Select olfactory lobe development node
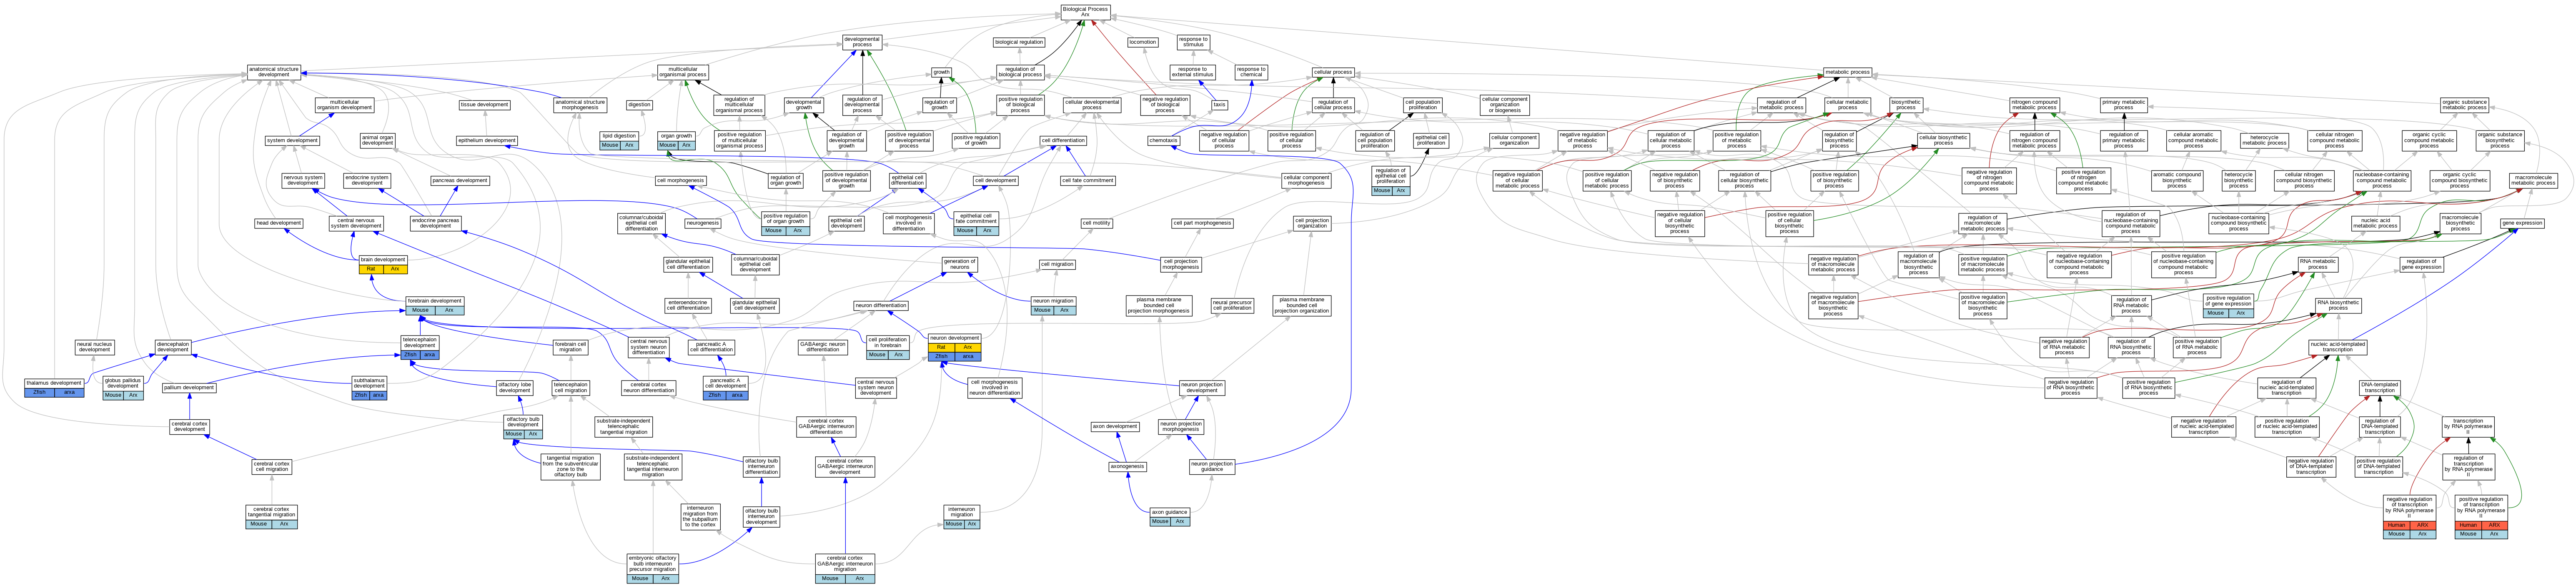Image resolution: width=2576 pixels, height=588 pixels. coord(515,388)
